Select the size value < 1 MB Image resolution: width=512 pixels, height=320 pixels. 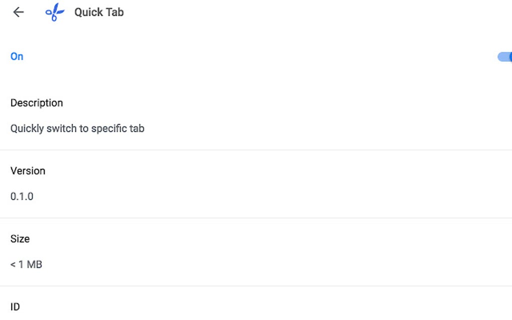coord(26,264)
